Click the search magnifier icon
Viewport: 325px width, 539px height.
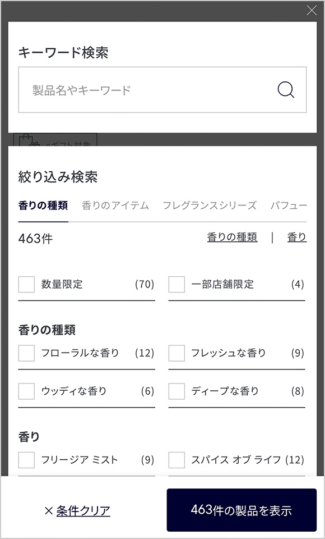(x=286, y=89)
